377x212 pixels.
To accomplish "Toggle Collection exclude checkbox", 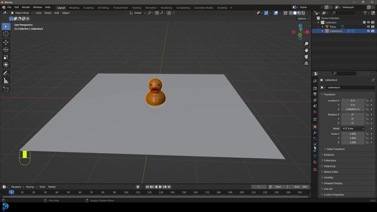I will pyautogui.click(x=364, y=22).
